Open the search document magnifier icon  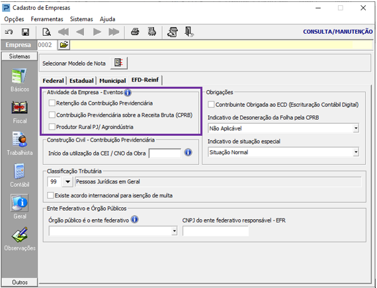[x=46, y=32]
